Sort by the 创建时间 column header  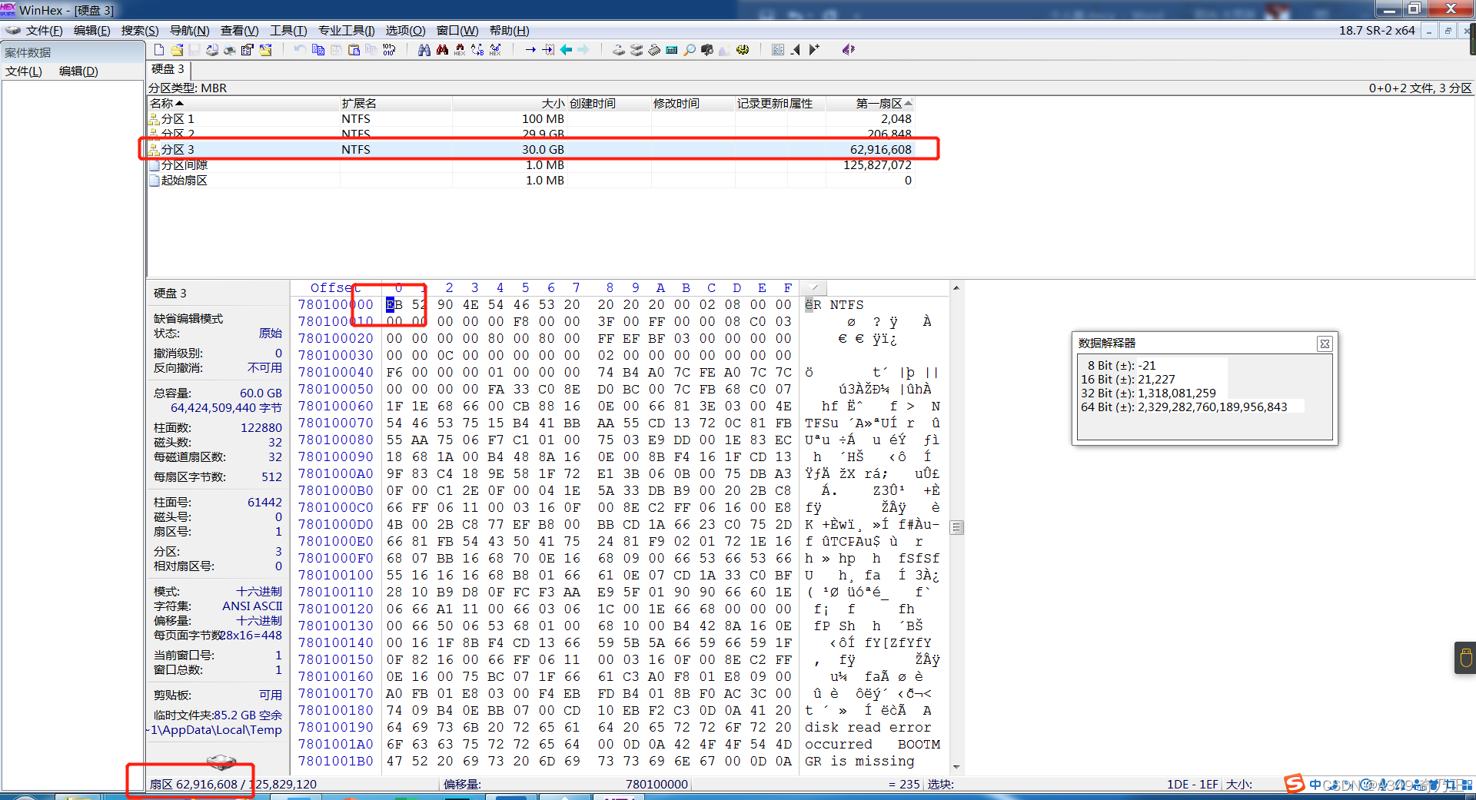click(x=608, y=104)
